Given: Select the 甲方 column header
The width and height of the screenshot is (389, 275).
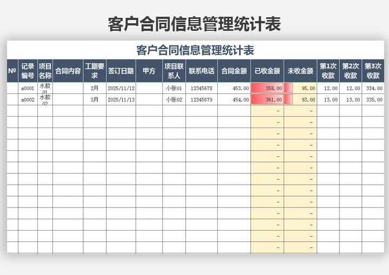Looking at the screenshot, I should click(x=149, y=71).
